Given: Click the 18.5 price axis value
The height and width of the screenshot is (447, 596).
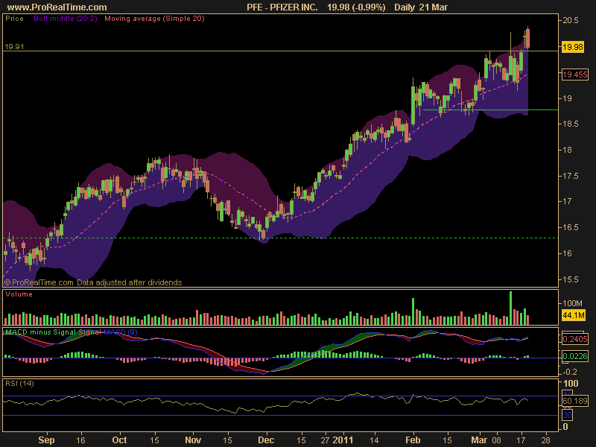Looking at the screenshot, I should 571,124.
